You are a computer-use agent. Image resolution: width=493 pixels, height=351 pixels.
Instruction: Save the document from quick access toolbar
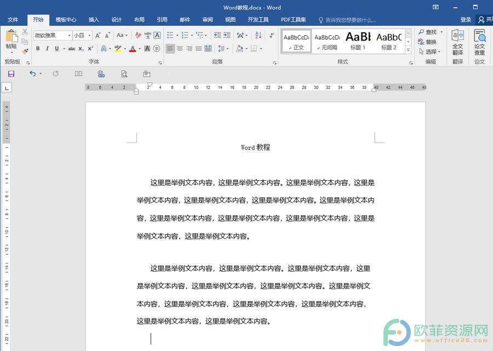12,74
